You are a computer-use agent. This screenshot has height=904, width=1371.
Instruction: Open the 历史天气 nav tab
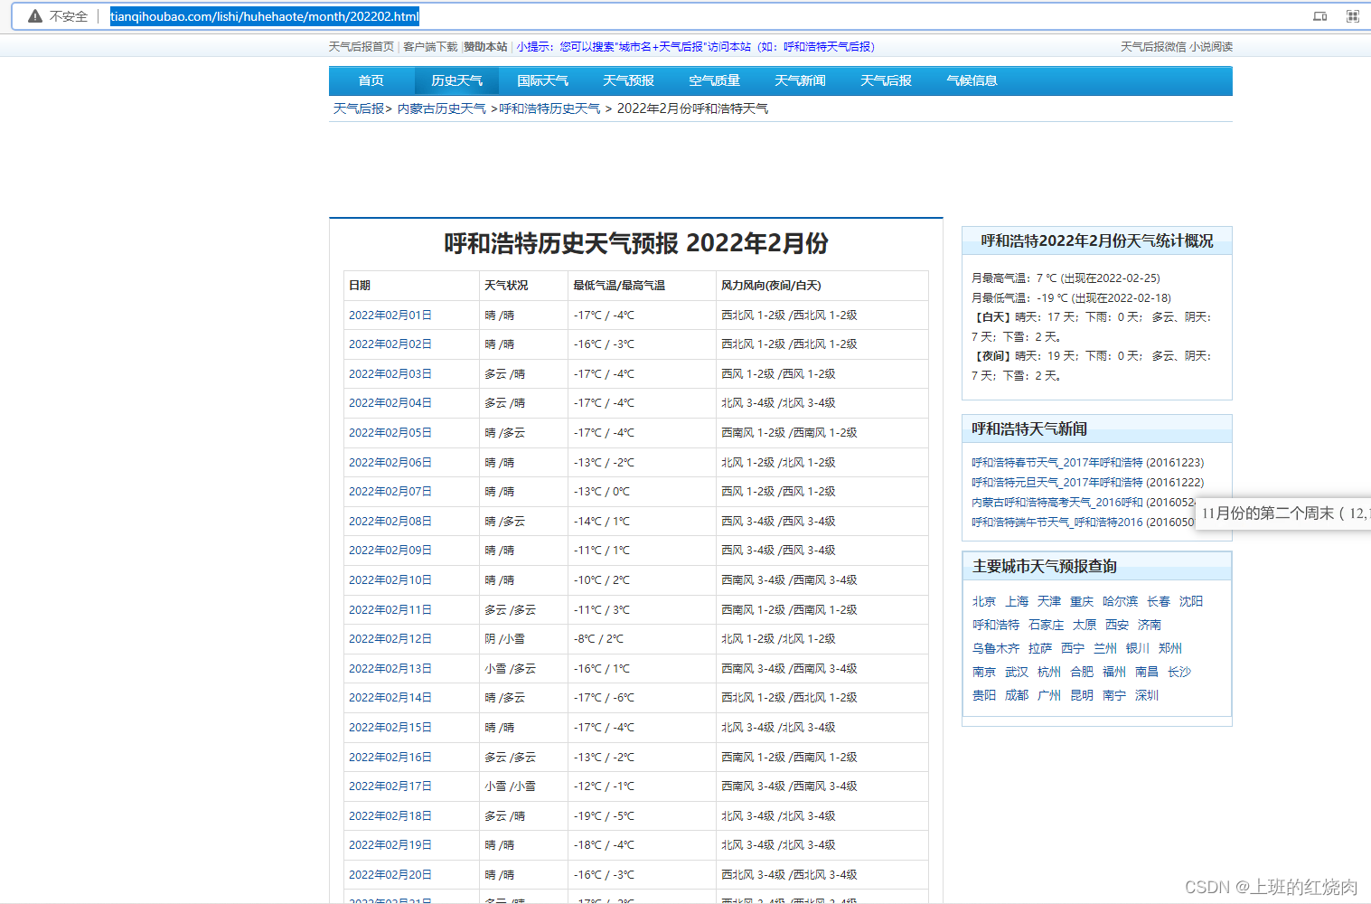coord(456,80)
